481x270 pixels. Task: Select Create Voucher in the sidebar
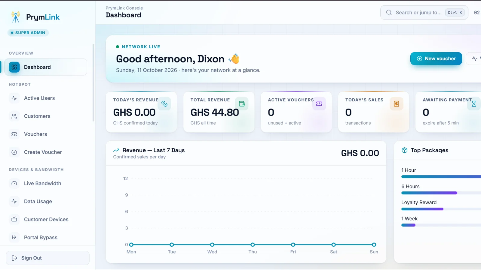[x=46, y=152]
